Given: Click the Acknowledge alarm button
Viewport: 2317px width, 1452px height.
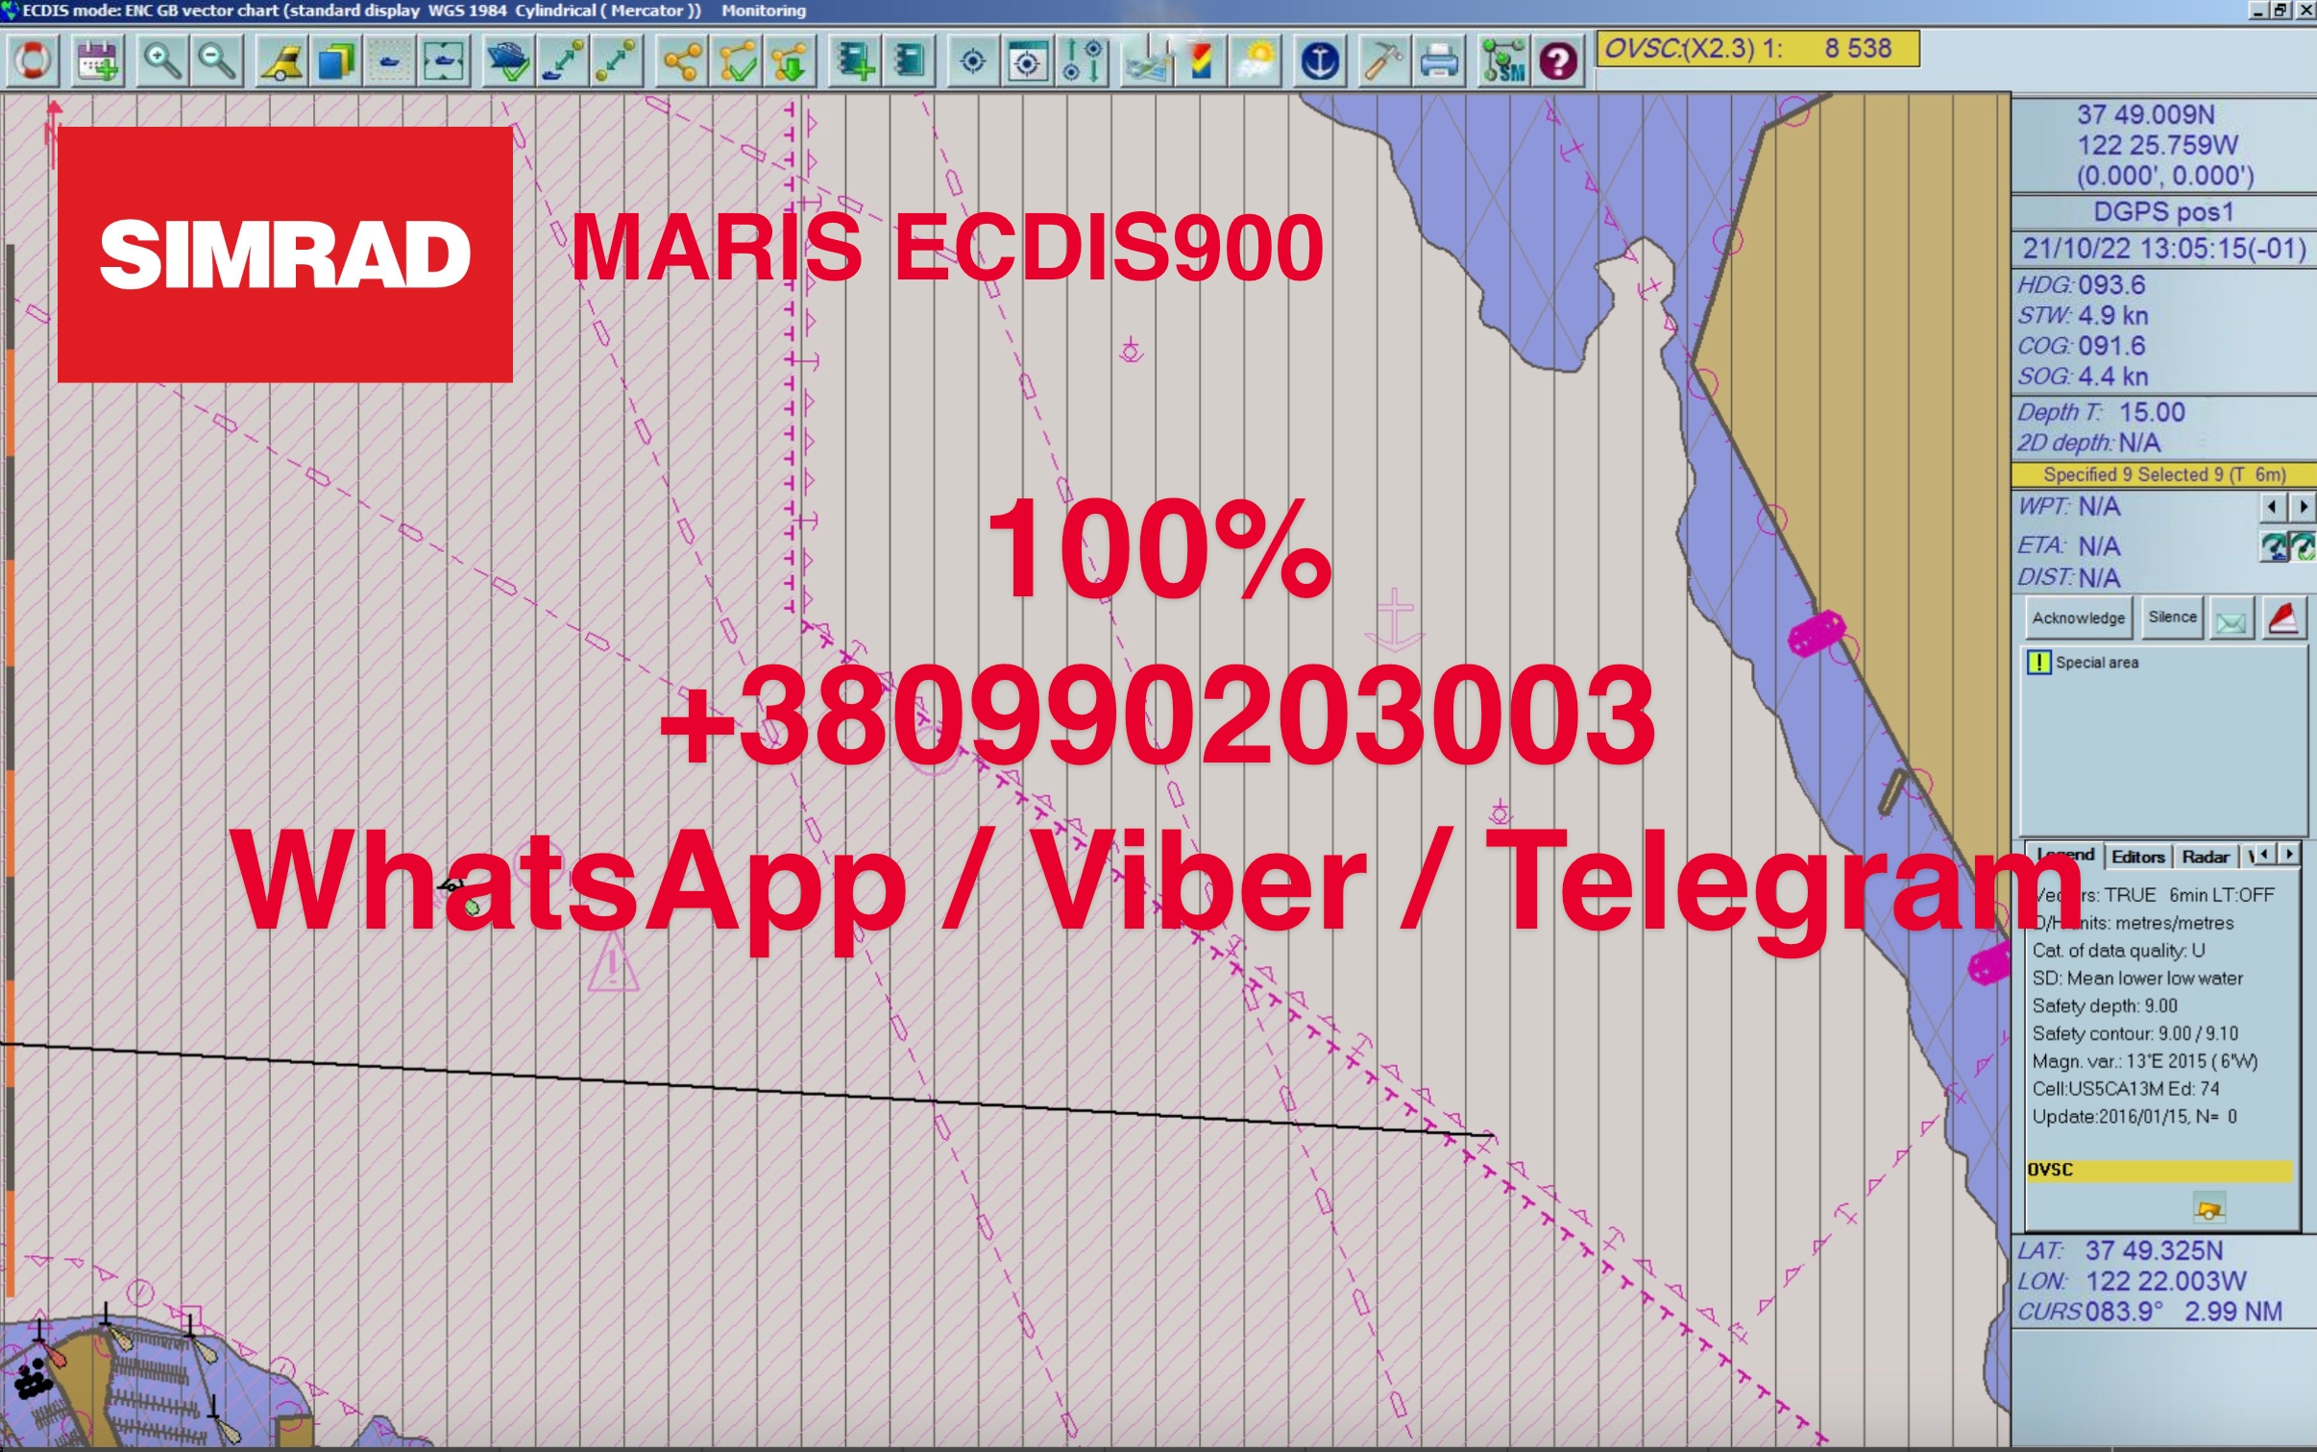Looking at the screenshot, I should point(2078,617).
